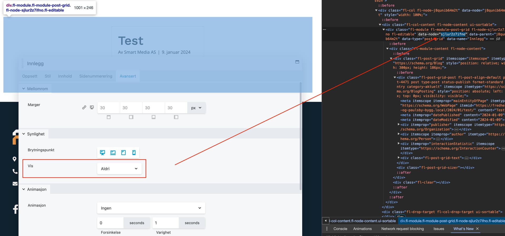Open the Animasjon dropdown set to Ingen
Viewport: 505px width, 236px height.
click(x=151, y=208)
